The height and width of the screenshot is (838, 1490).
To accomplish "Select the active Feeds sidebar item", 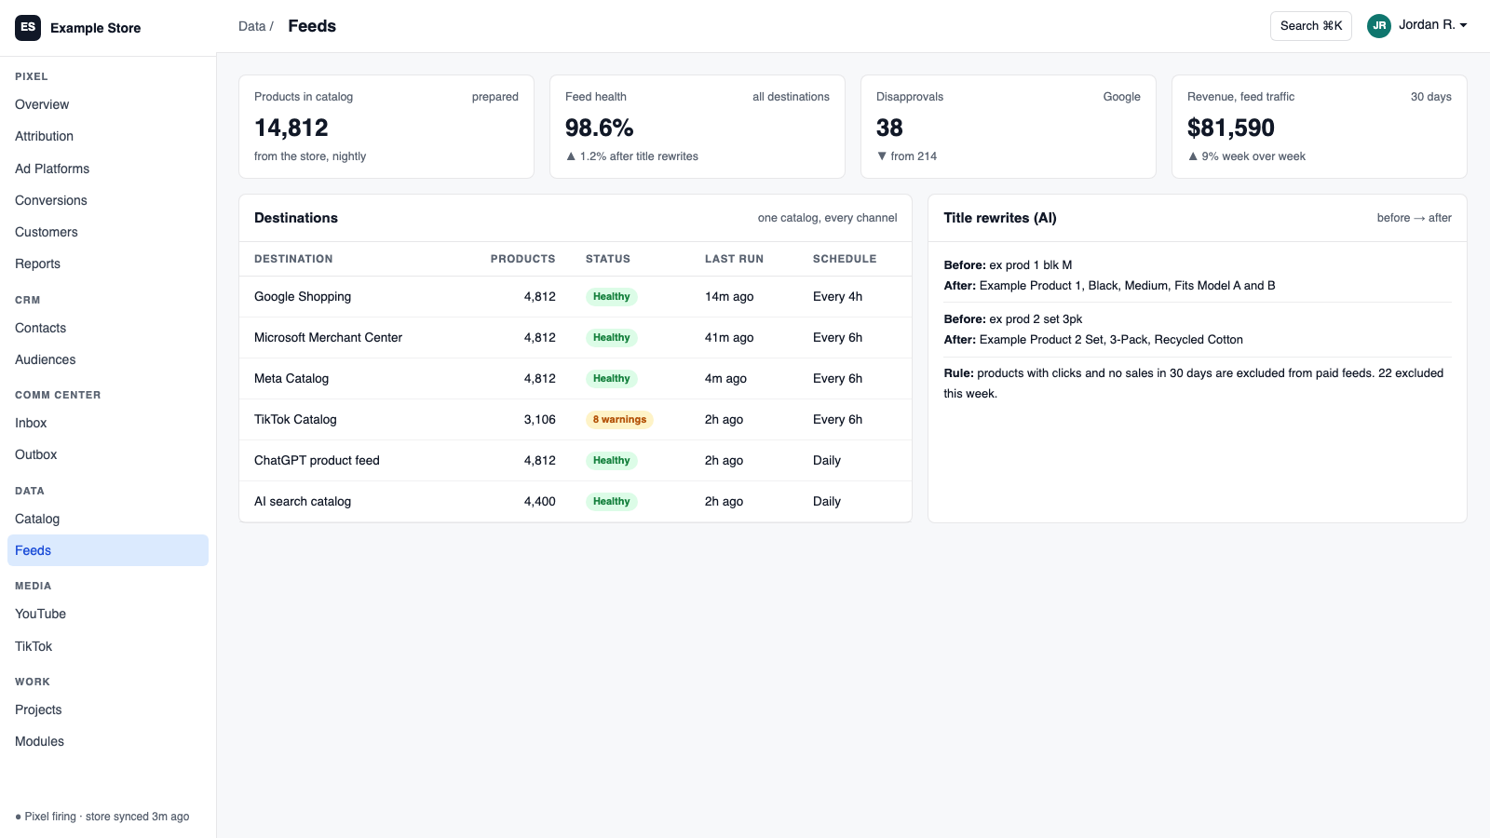I will pyautogui.click(x=108, y=550).
